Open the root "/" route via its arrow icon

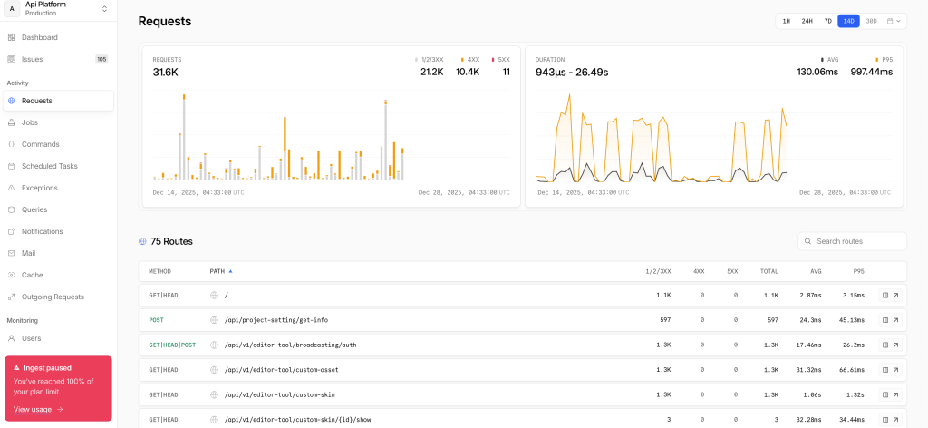pos(895,295)
